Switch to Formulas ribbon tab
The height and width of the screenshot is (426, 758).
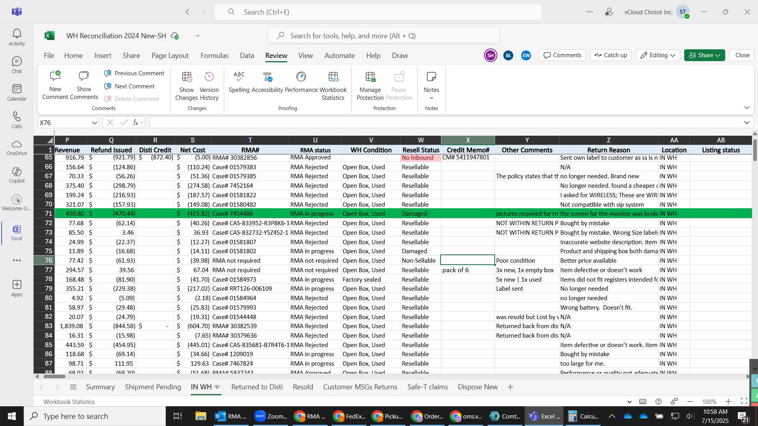tap(214, 56)
